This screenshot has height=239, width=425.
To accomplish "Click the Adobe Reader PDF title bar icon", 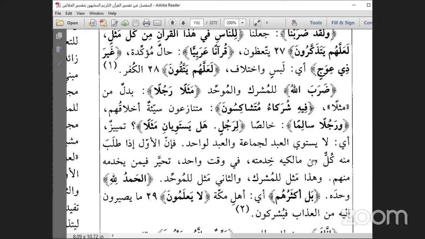I will (x=58, y=5).
